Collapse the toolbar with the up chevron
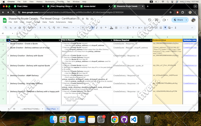The image size is (201, 126). point(192,28)
